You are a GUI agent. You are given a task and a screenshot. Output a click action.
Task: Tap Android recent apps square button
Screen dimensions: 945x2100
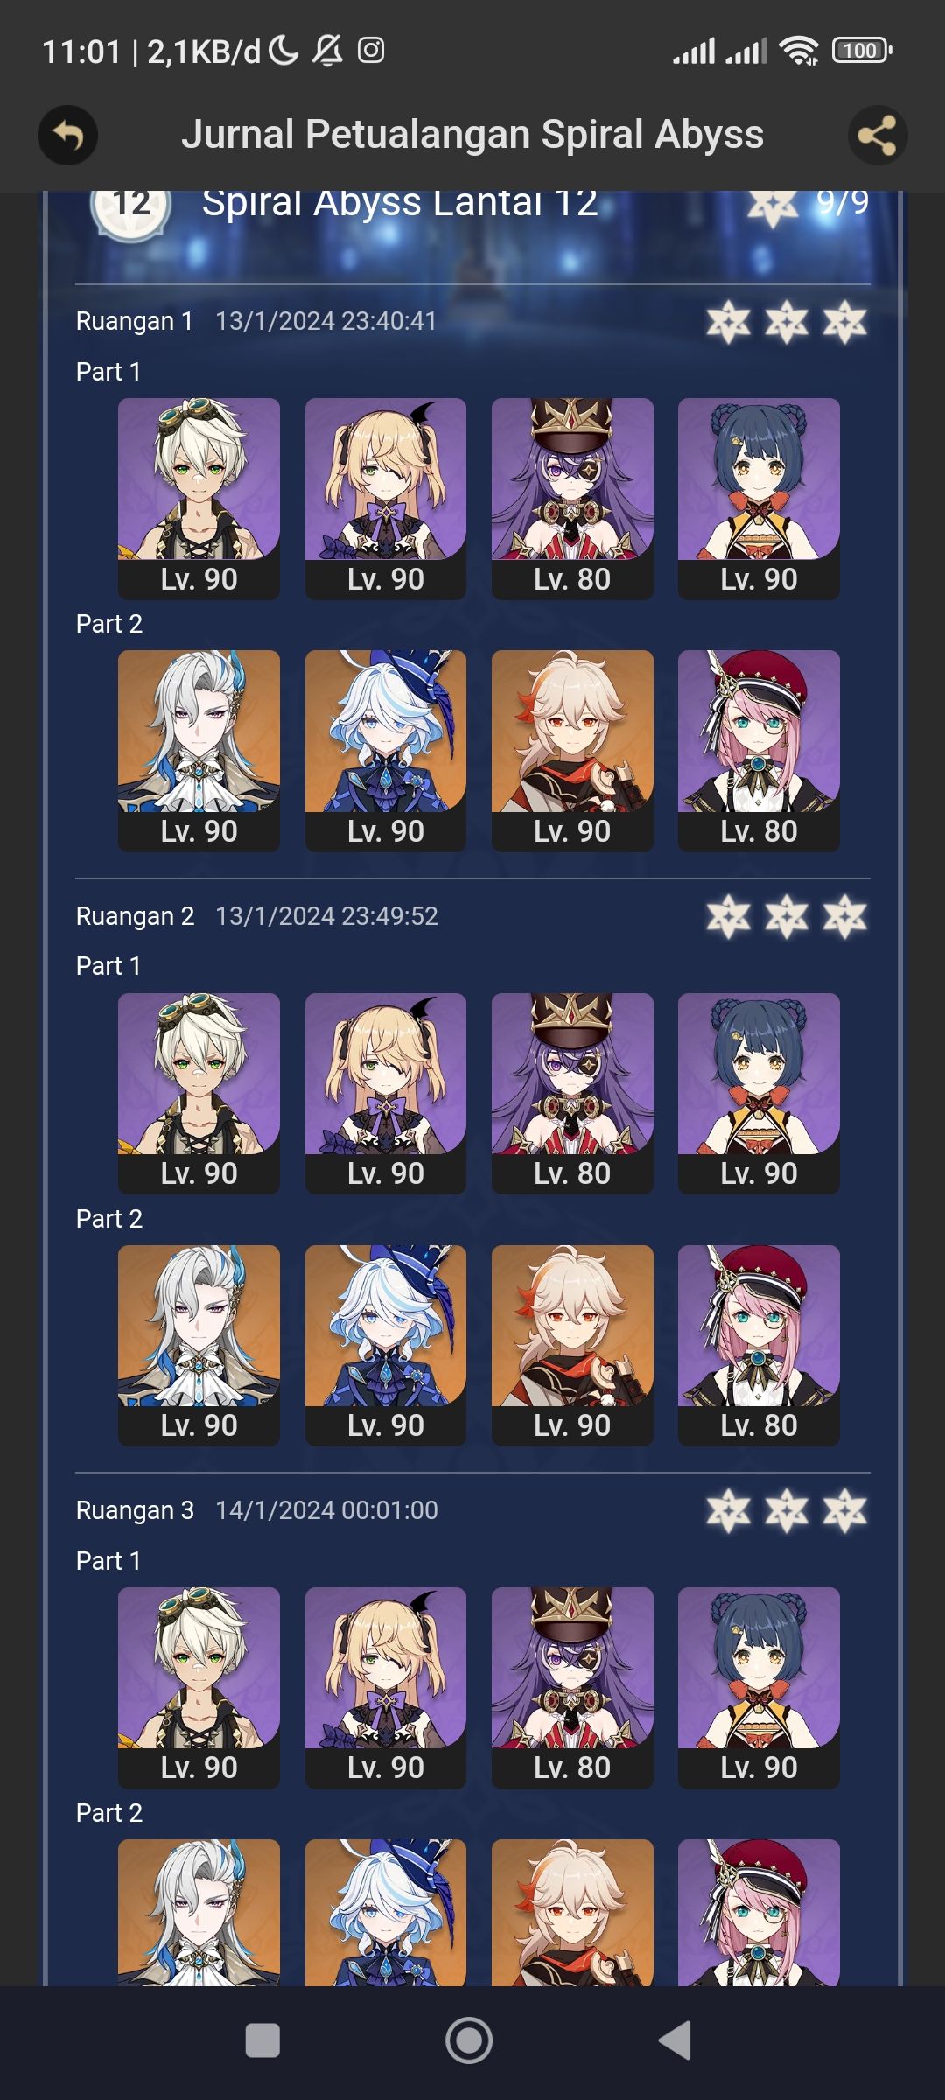coord(262,2040)
